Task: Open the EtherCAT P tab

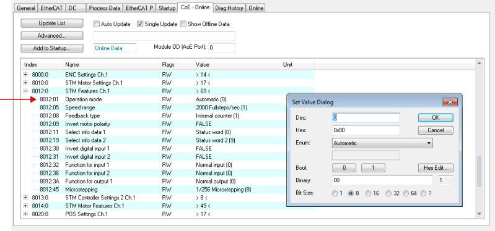Action: pyautogui.click(x=139, y=8)
